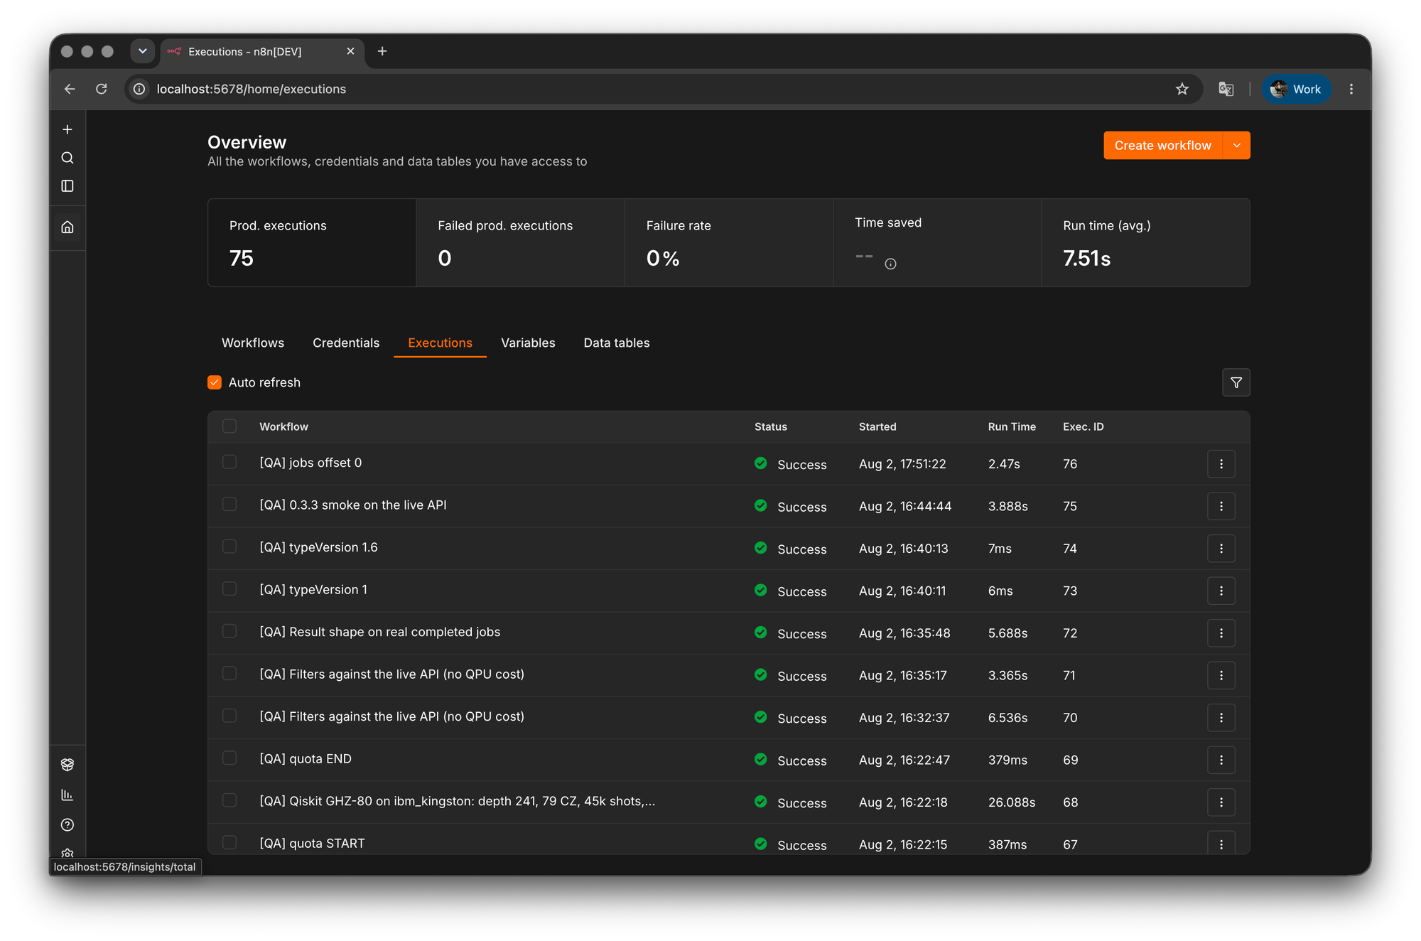Select the checkbox for Result shape row
This screenshot has width=1421, height=941.
pos(229,631)
